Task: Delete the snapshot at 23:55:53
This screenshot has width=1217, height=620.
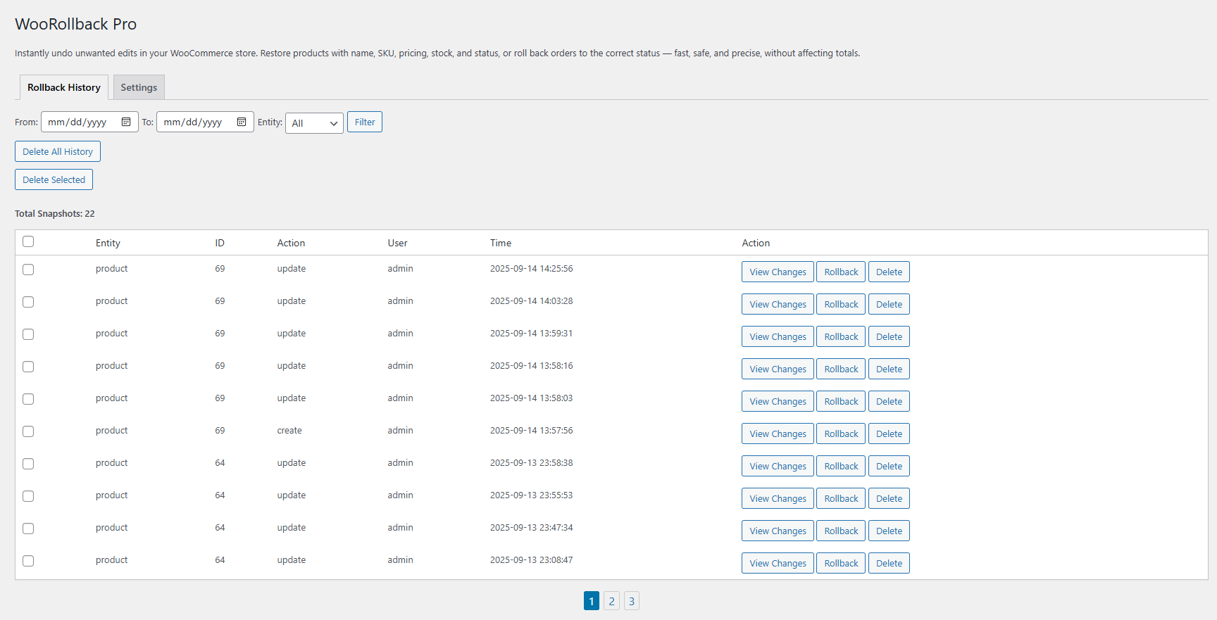Action: click(889, 498)
